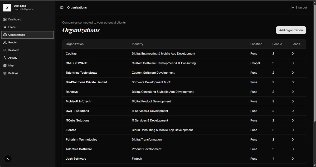Image resolution: width=316 pixels, height=167 pixels.
Task: Click the Sign out link
Action: pyautogui.click(x=299, y=7)
